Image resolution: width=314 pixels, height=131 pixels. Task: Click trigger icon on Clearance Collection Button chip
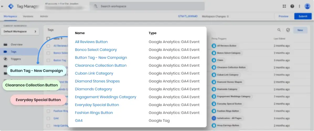(x=214, y=67)
